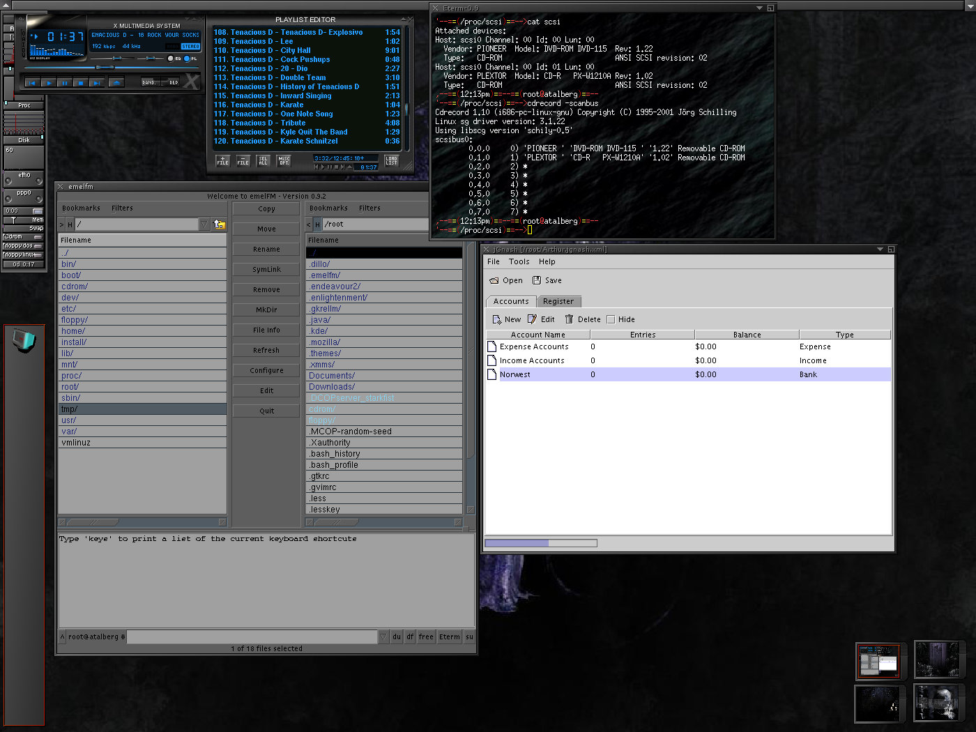
Task: Add a file to playlist with +FILE
Action: pyautogui.click(x=222, y=160)
